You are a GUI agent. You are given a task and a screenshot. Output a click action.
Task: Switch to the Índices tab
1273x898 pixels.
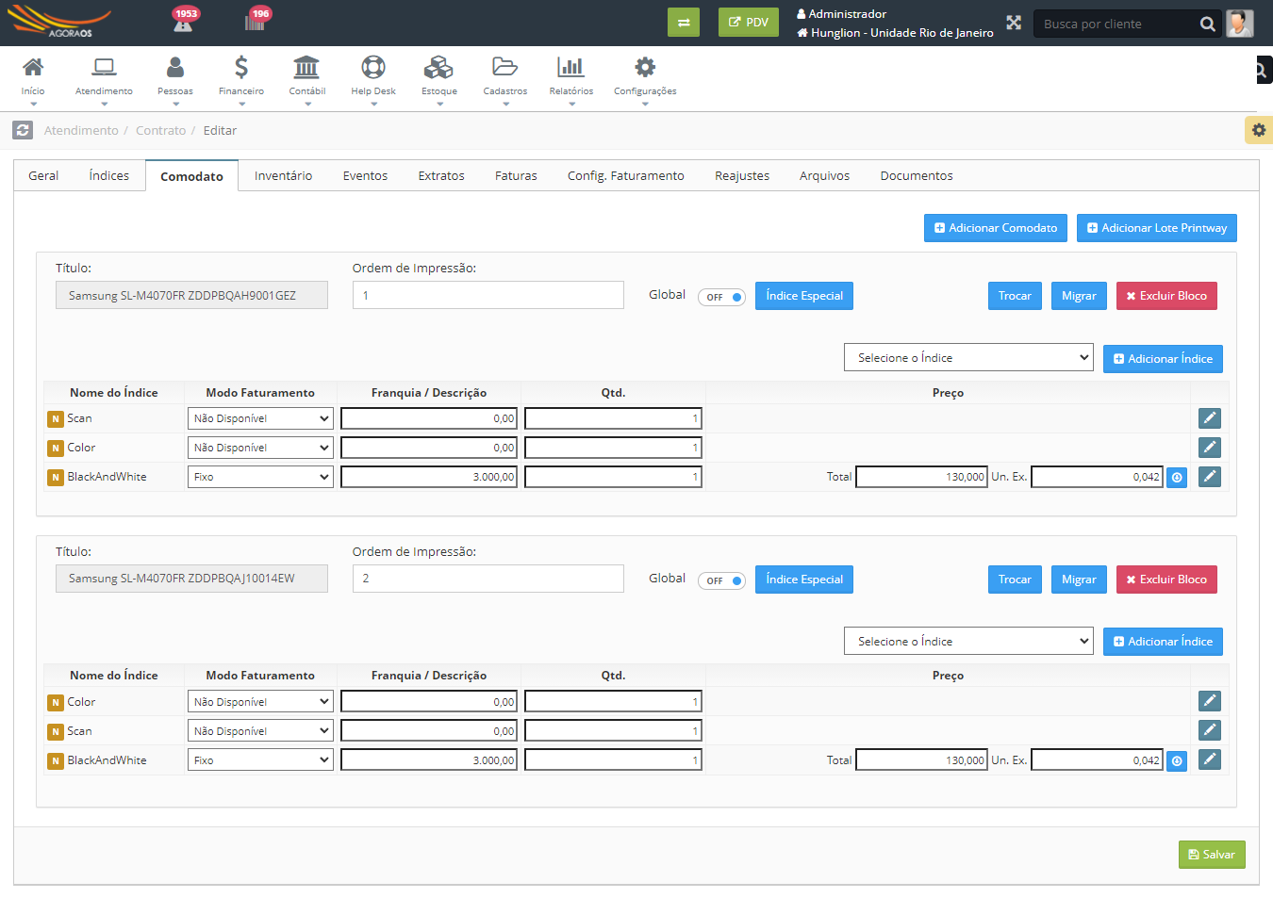[x=109, y=176]
